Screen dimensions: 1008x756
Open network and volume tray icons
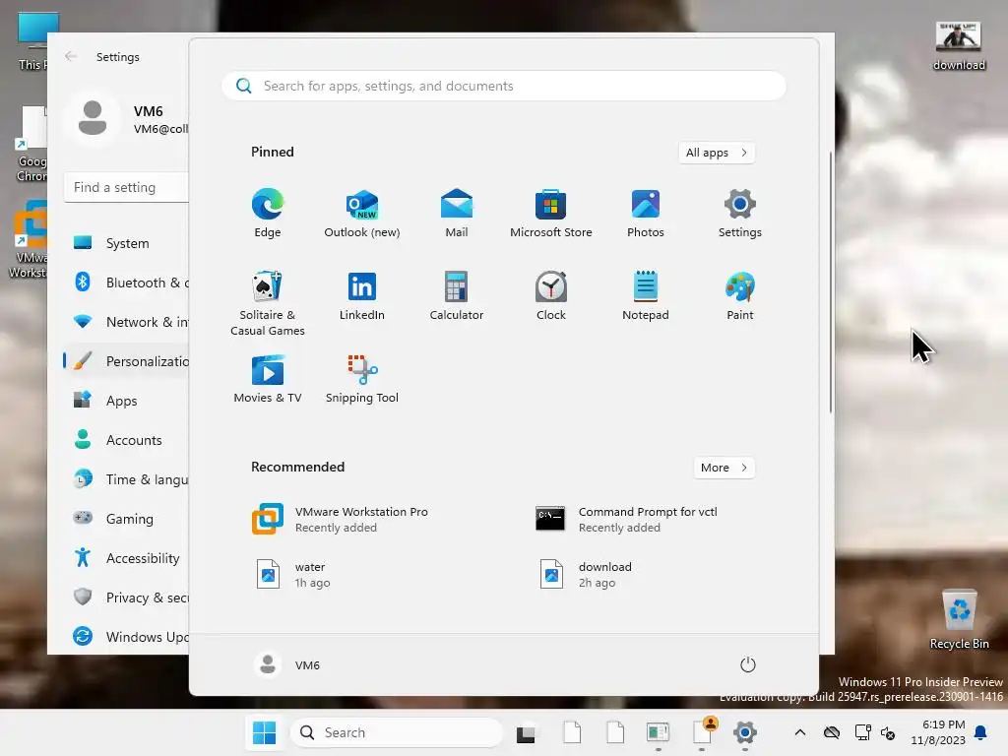(875, 732)
